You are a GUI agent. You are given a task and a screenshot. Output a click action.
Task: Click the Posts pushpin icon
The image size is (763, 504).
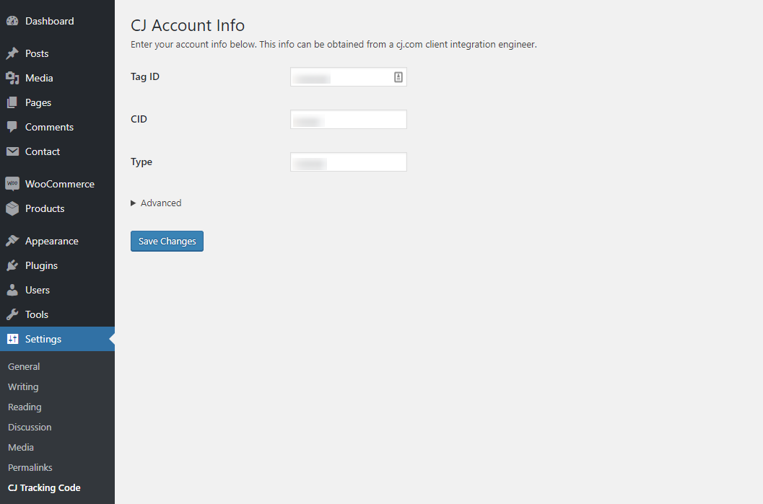click(12, 54)
